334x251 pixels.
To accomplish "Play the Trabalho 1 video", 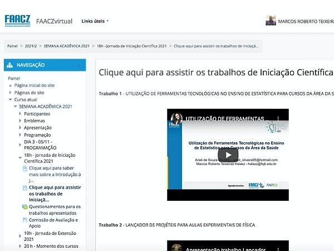I will pyautogui.click(x=228, y=155).
